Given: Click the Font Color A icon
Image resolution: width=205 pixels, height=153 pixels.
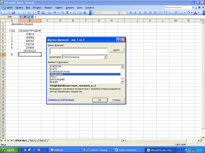Looking at the screenshot, I should click(x=195, y=12).
